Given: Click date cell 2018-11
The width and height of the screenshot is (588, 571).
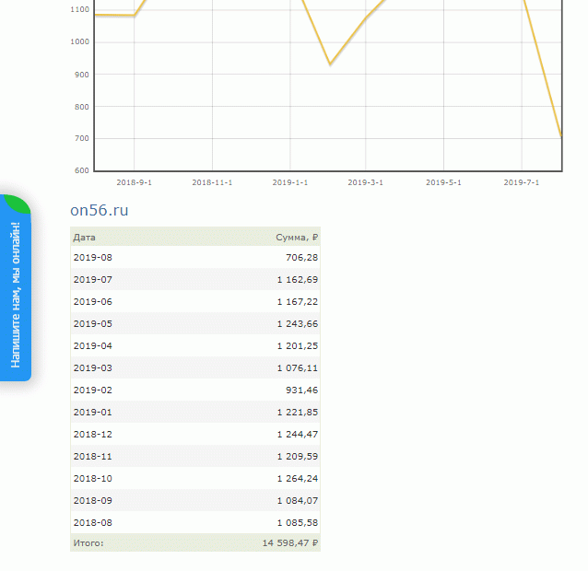Looking at the screenshot, I should 93,457.
